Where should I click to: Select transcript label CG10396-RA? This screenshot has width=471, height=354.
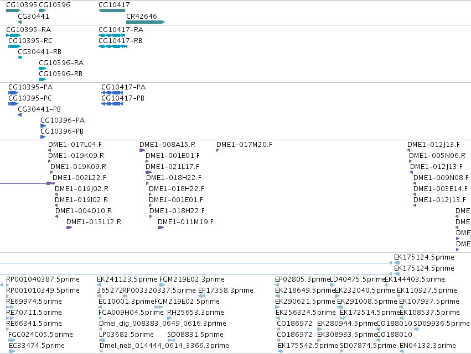(61, 63)
